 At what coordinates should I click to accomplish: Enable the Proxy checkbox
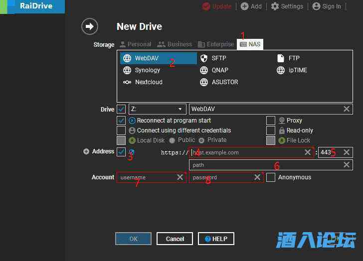click(x=271, y=121)
